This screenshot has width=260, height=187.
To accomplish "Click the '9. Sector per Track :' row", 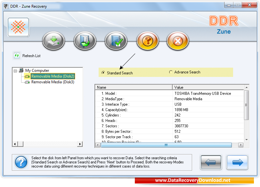I will click(169, 137).
